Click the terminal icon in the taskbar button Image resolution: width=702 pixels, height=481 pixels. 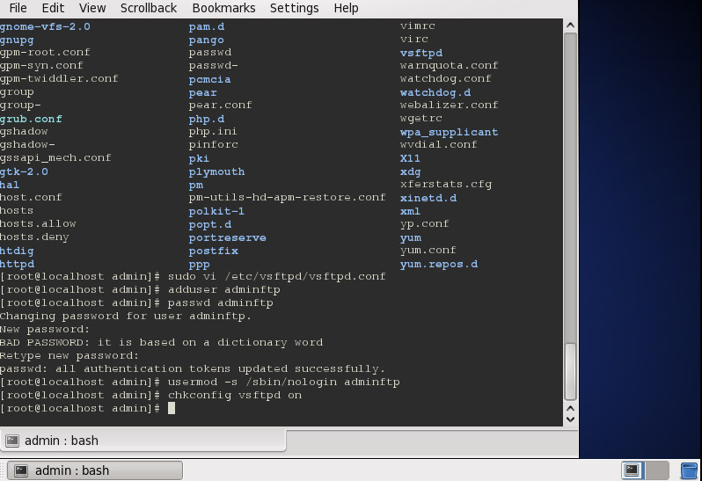click(21, 470)
